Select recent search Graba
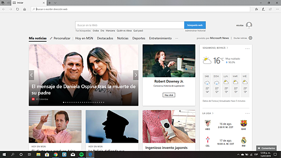This screenshot has width=281, height=158. [x=96, y=31]
